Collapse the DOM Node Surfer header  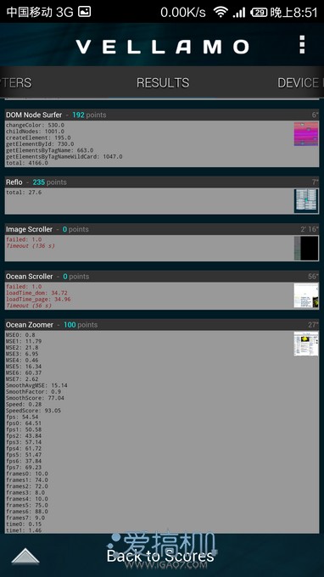[162, 115]
